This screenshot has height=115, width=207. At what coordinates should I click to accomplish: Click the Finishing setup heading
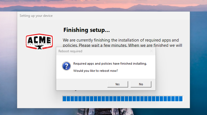[86, 30]
